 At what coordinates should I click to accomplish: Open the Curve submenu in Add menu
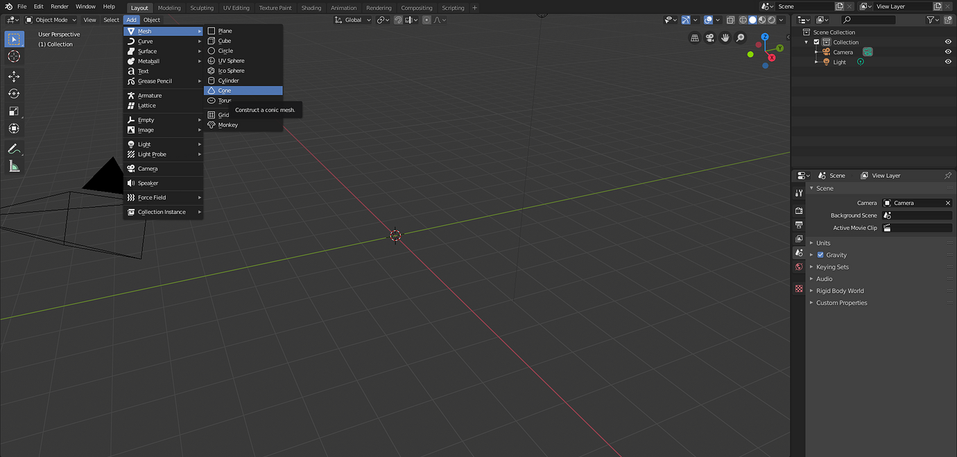point(164,42)
